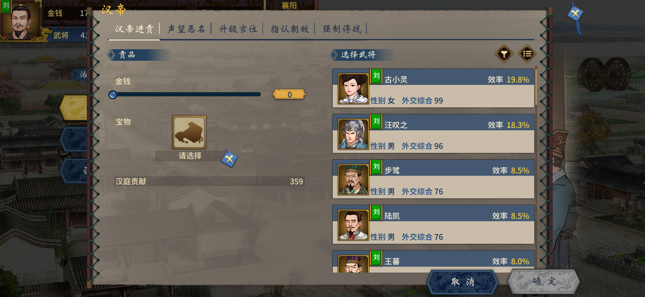This screenshot has height=297, width=645.
Task: Select general 王蕃 from list
Action: (433, 262)
